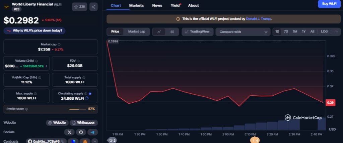Open the three-dot more chart options
Viewport: 343px width, 143px height.
pyautogui.click(x=336, y=32)
